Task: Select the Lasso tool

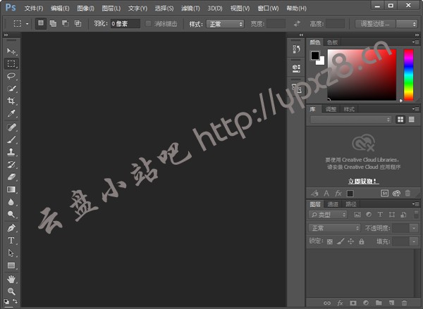Action: tap(11, 76)
